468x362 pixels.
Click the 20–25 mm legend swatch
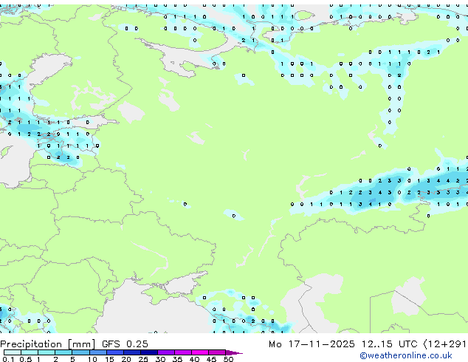coord(131,352)
